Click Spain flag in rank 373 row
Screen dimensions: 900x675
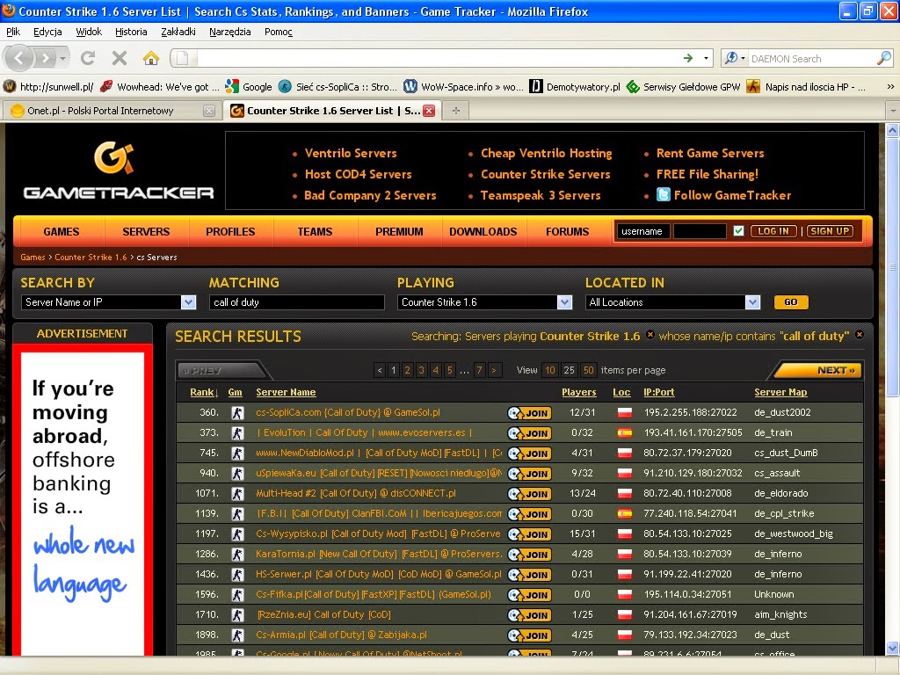[625, 432]
